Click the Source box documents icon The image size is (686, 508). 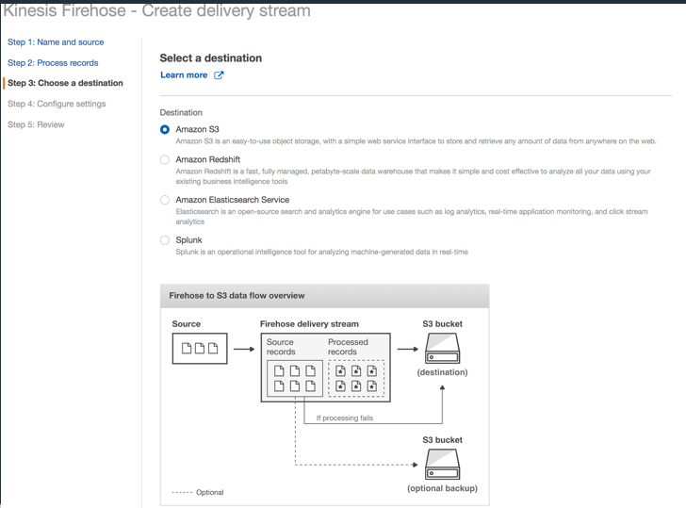click(x=200, y=349)
